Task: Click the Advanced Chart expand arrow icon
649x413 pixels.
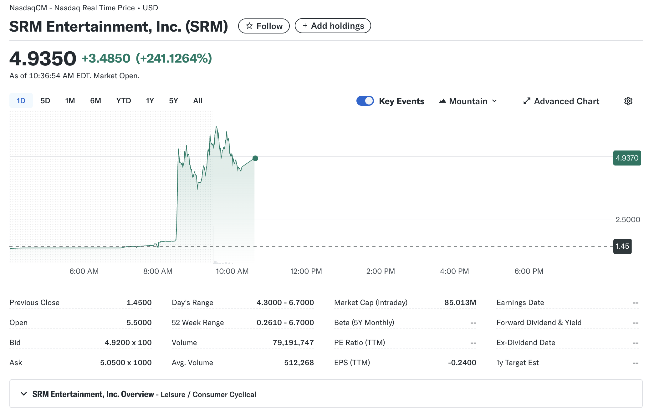Action: click(x=527, y=101)
